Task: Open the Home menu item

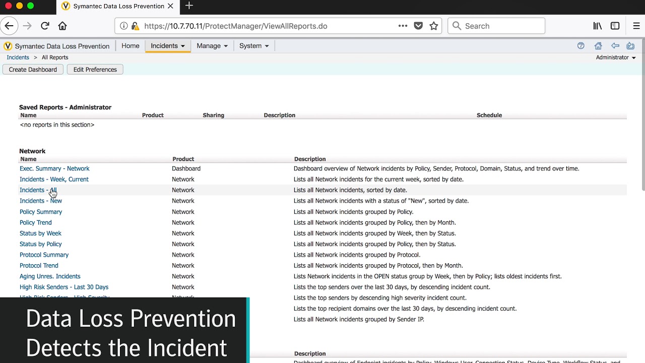Action: [x=130, y=46]
